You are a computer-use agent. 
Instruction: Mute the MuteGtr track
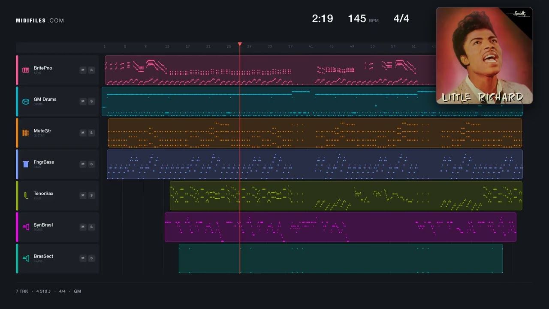click(x=83, y=133)
